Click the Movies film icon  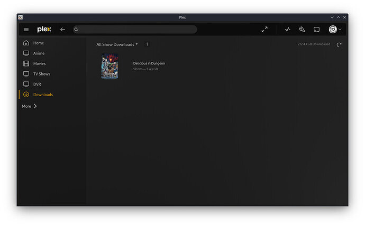coord(26,63)
